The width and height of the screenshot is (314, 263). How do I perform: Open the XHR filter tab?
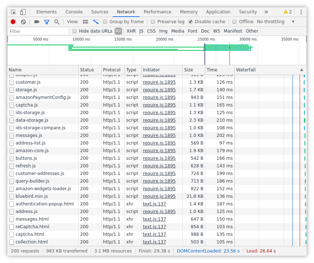click(x=131, y=31)
